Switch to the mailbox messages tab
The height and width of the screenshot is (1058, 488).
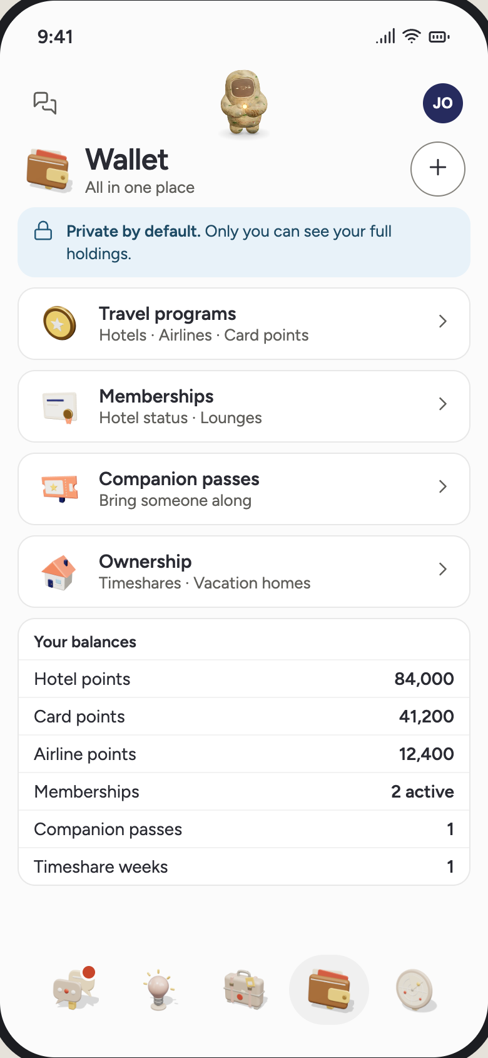[75, 989]
